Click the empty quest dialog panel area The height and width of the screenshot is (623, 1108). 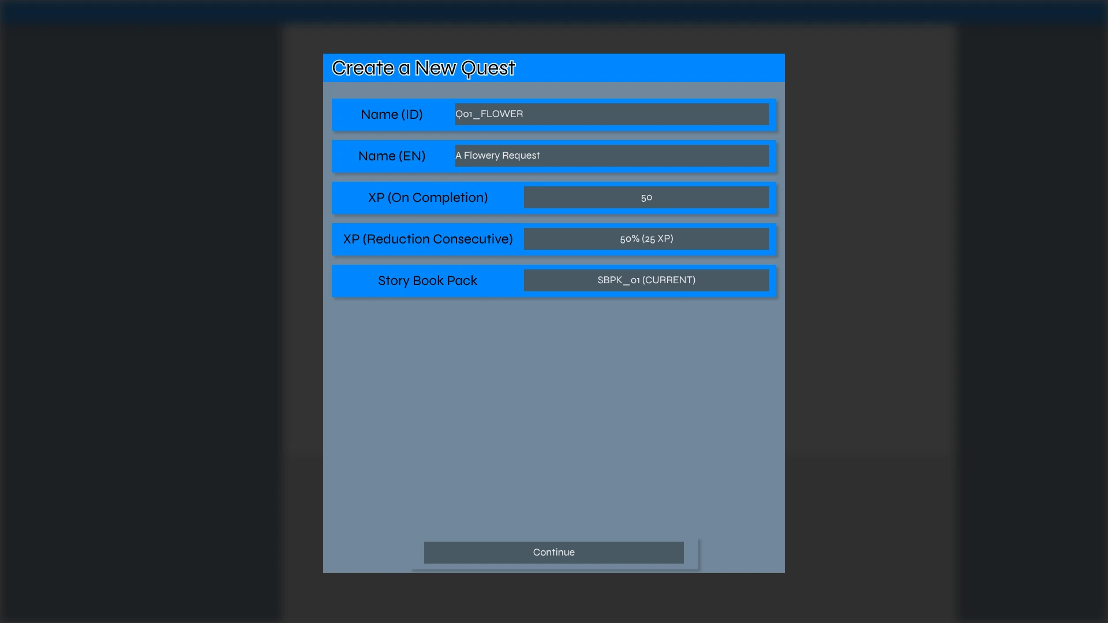click(553, 404)
